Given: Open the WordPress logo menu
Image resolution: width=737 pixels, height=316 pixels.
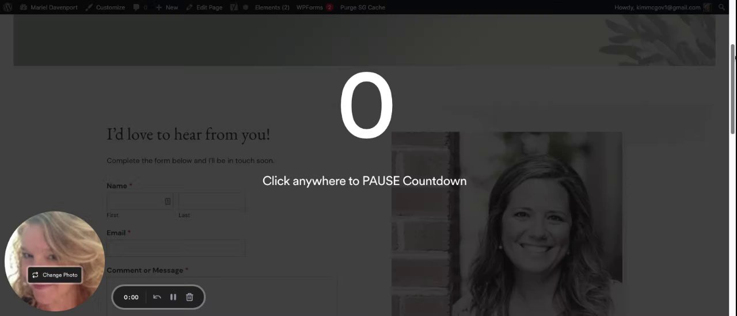Looking at the screenshot, I should [7, 7].
